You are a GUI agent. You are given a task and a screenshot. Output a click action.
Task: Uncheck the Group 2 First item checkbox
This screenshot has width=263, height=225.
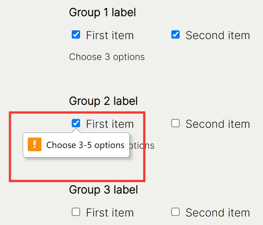[76, 123]
